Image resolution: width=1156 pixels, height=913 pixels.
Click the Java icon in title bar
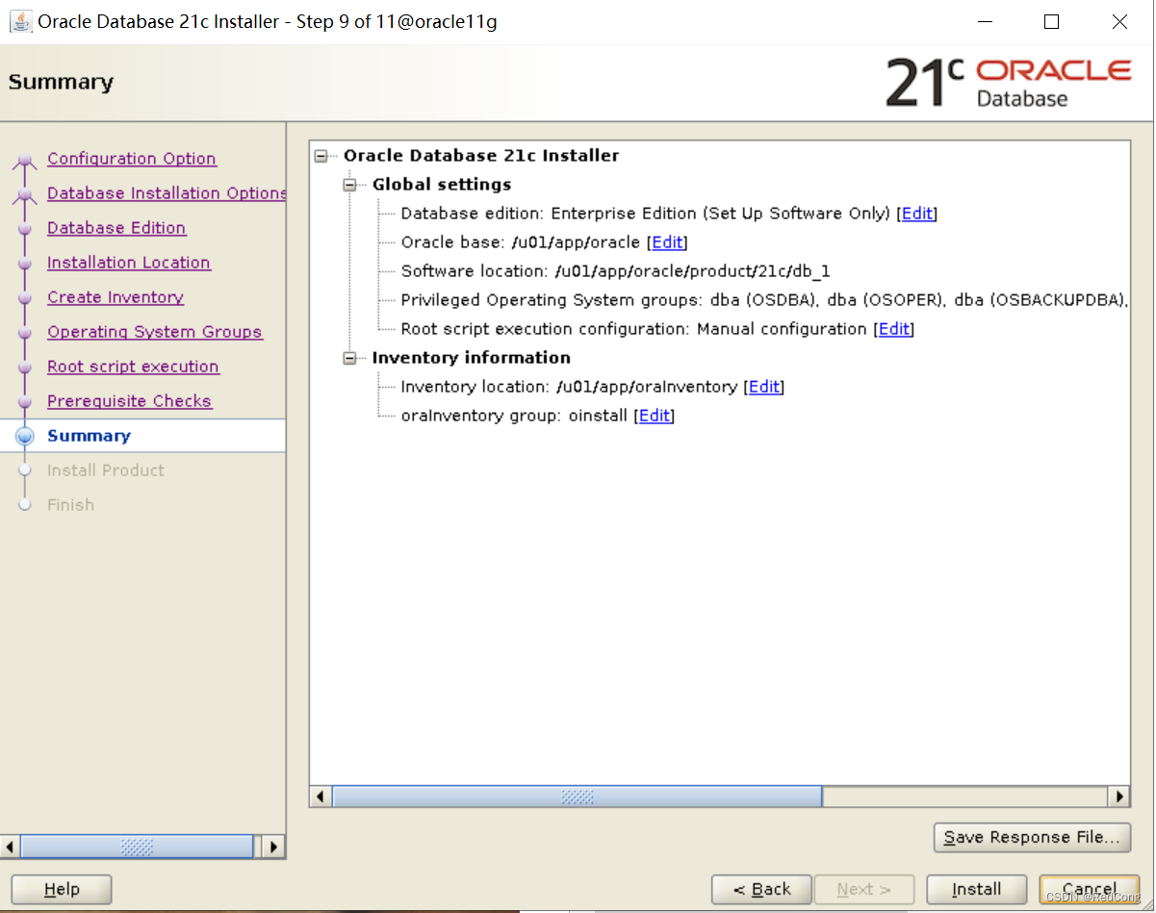(x=20, y=21)
